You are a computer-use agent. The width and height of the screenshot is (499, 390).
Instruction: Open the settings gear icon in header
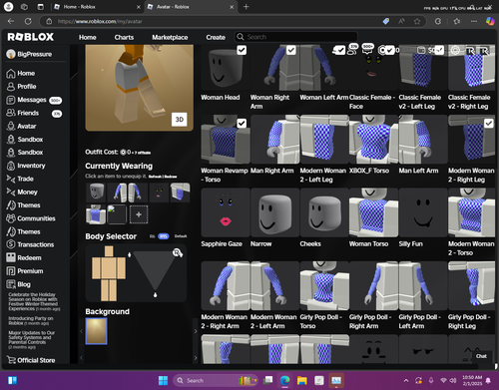point(455,50)
